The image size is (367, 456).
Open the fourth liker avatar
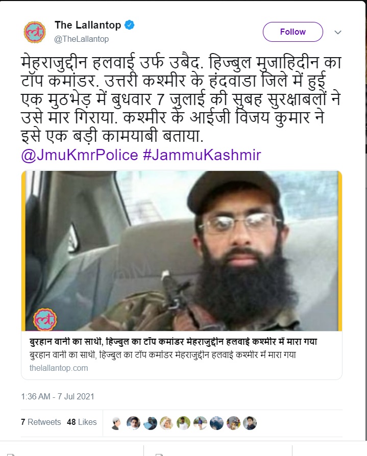pos(167,423)
